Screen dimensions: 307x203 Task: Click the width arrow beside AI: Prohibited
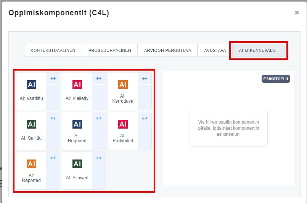(x=145, y=118)
